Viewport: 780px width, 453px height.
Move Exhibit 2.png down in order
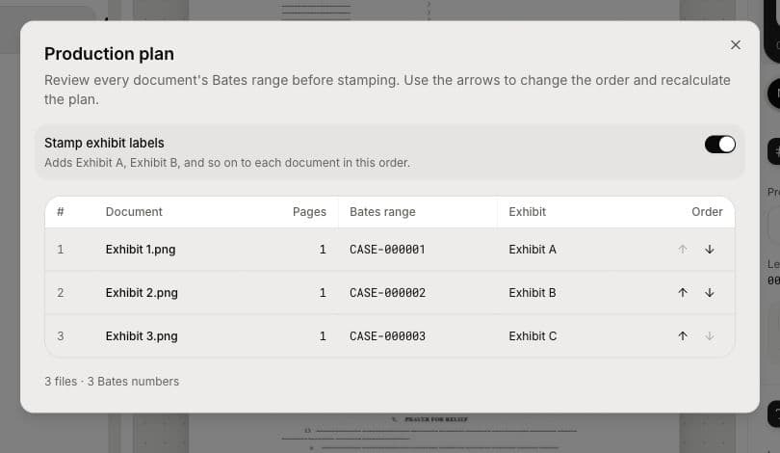coord(710,293)
